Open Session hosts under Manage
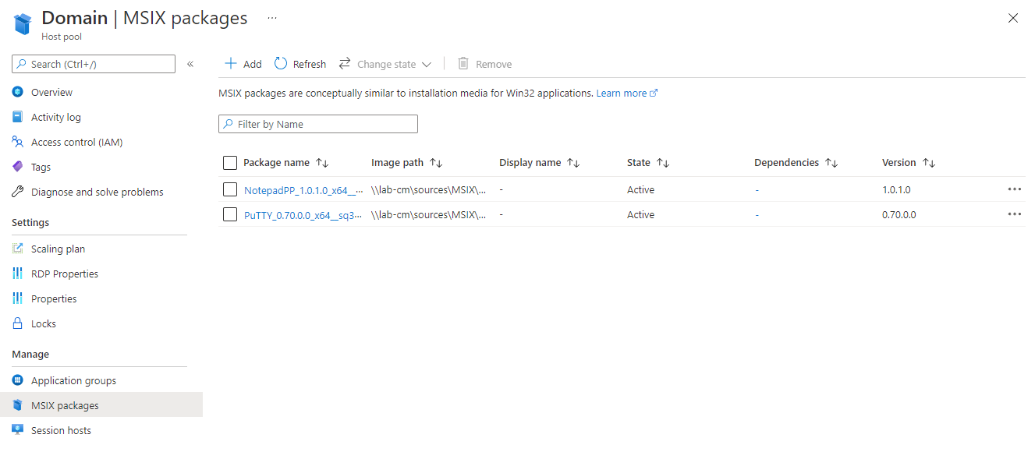 point(59,430)
